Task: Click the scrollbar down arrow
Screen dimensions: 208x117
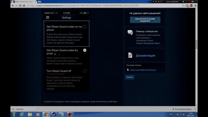Action: point(196,105)
